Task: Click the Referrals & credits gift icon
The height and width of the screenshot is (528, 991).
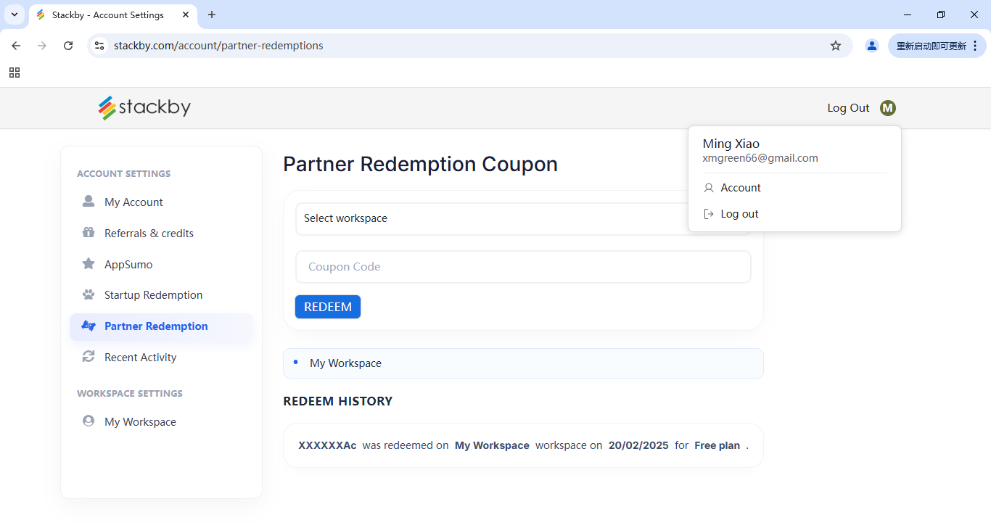Action: (x=89, y=233)
